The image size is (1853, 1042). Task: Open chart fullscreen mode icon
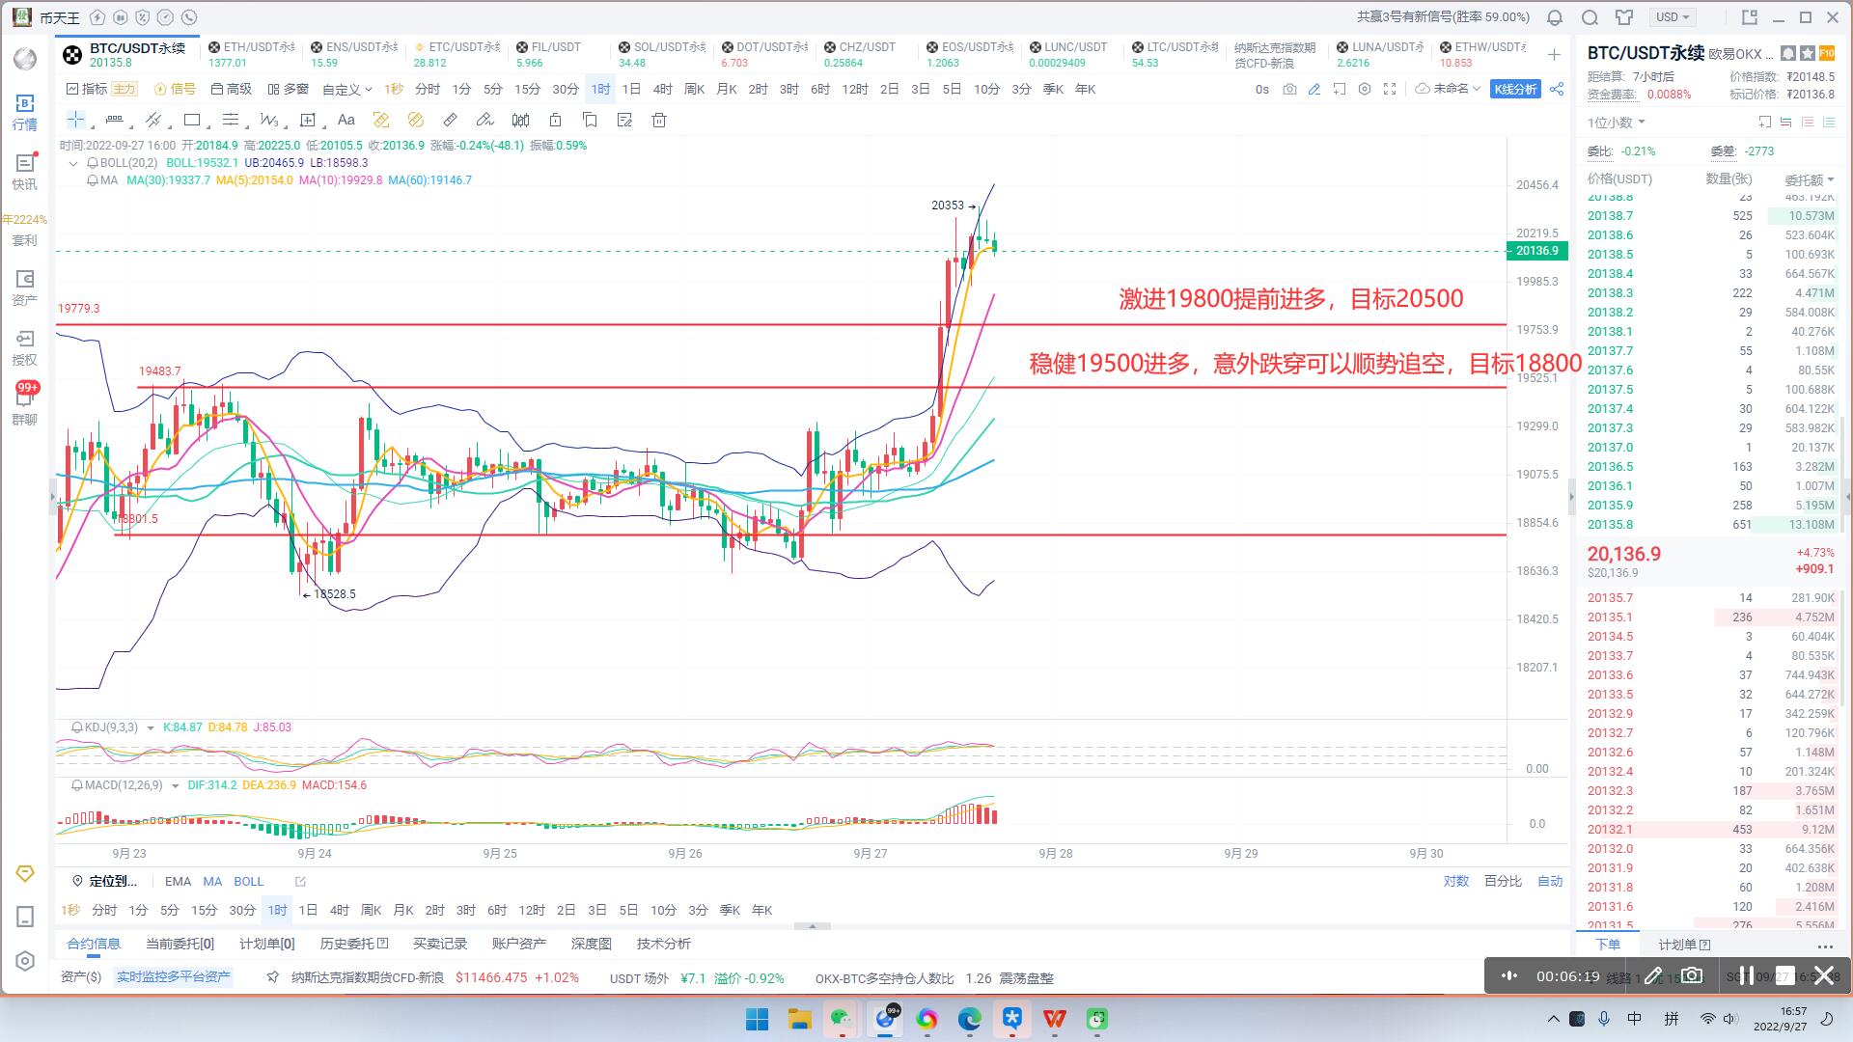(1390, 89)
